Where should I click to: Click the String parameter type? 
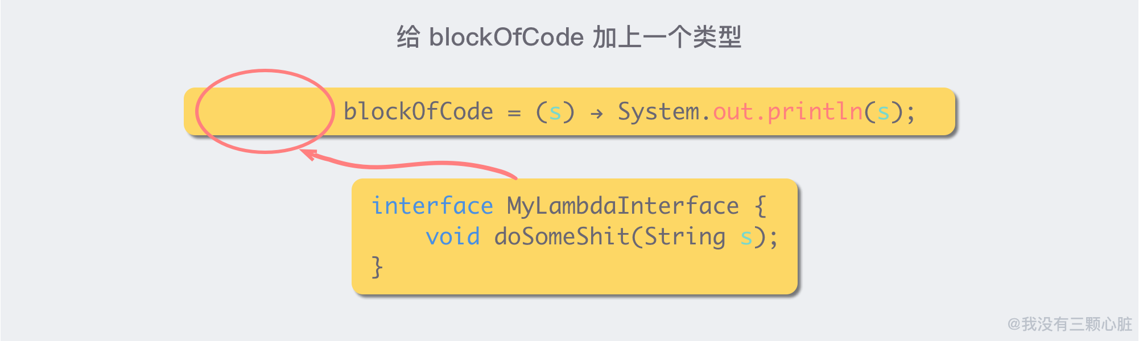coord(684,236)
